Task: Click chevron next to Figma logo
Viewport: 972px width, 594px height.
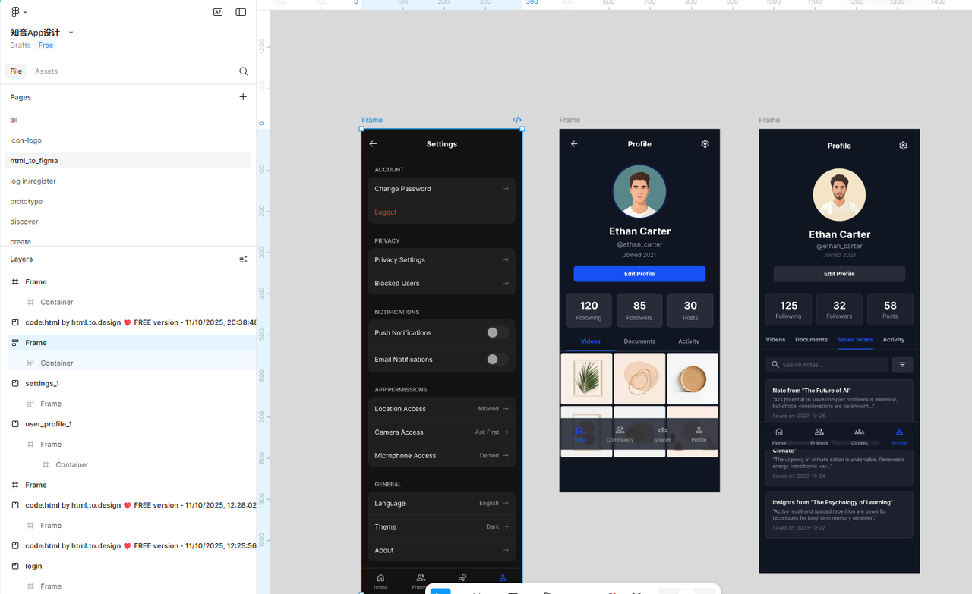Action: 25,12
